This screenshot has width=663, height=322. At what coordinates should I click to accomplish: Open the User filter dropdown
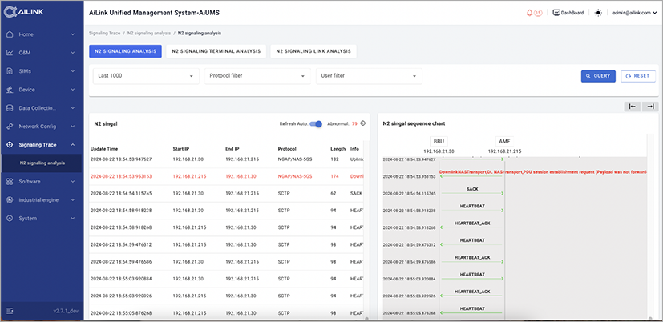368,76
